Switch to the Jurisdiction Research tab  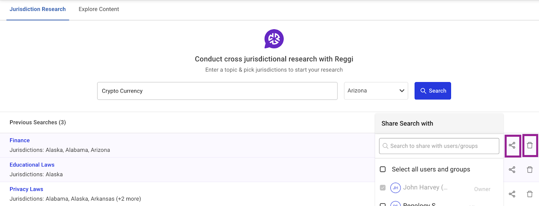coord(38,9)
